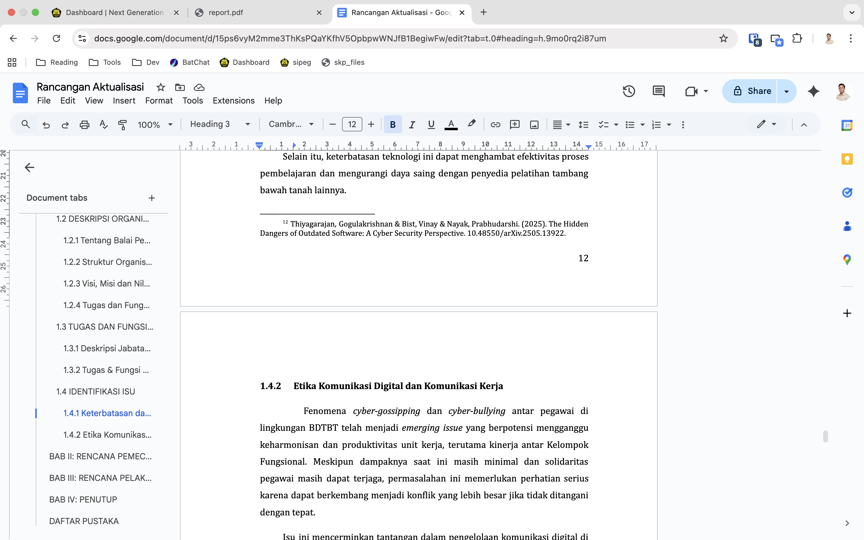
Task: Click the spelling and grammar check icon
Action: pyautogui.click(x=103, y=124)
